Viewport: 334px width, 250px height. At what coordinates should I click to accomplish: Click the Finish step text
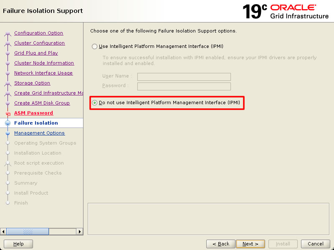tap(21, 203)
